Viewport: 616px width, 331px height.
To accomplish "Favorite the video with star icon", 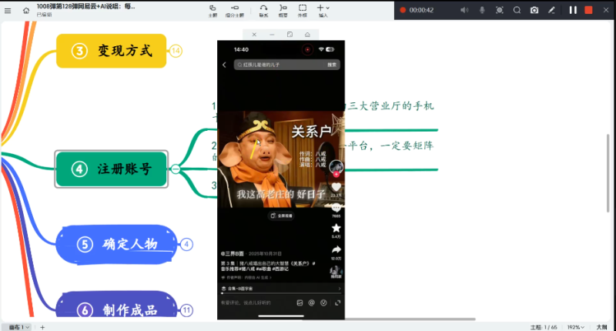I will pyautogui.click(x=336, y=228).
